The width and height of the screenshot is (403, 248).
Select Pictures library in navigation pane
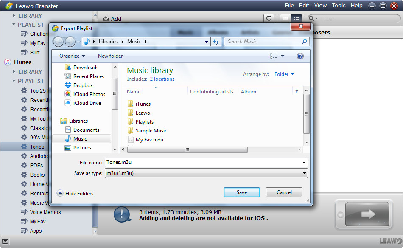(x=78, y=148)
